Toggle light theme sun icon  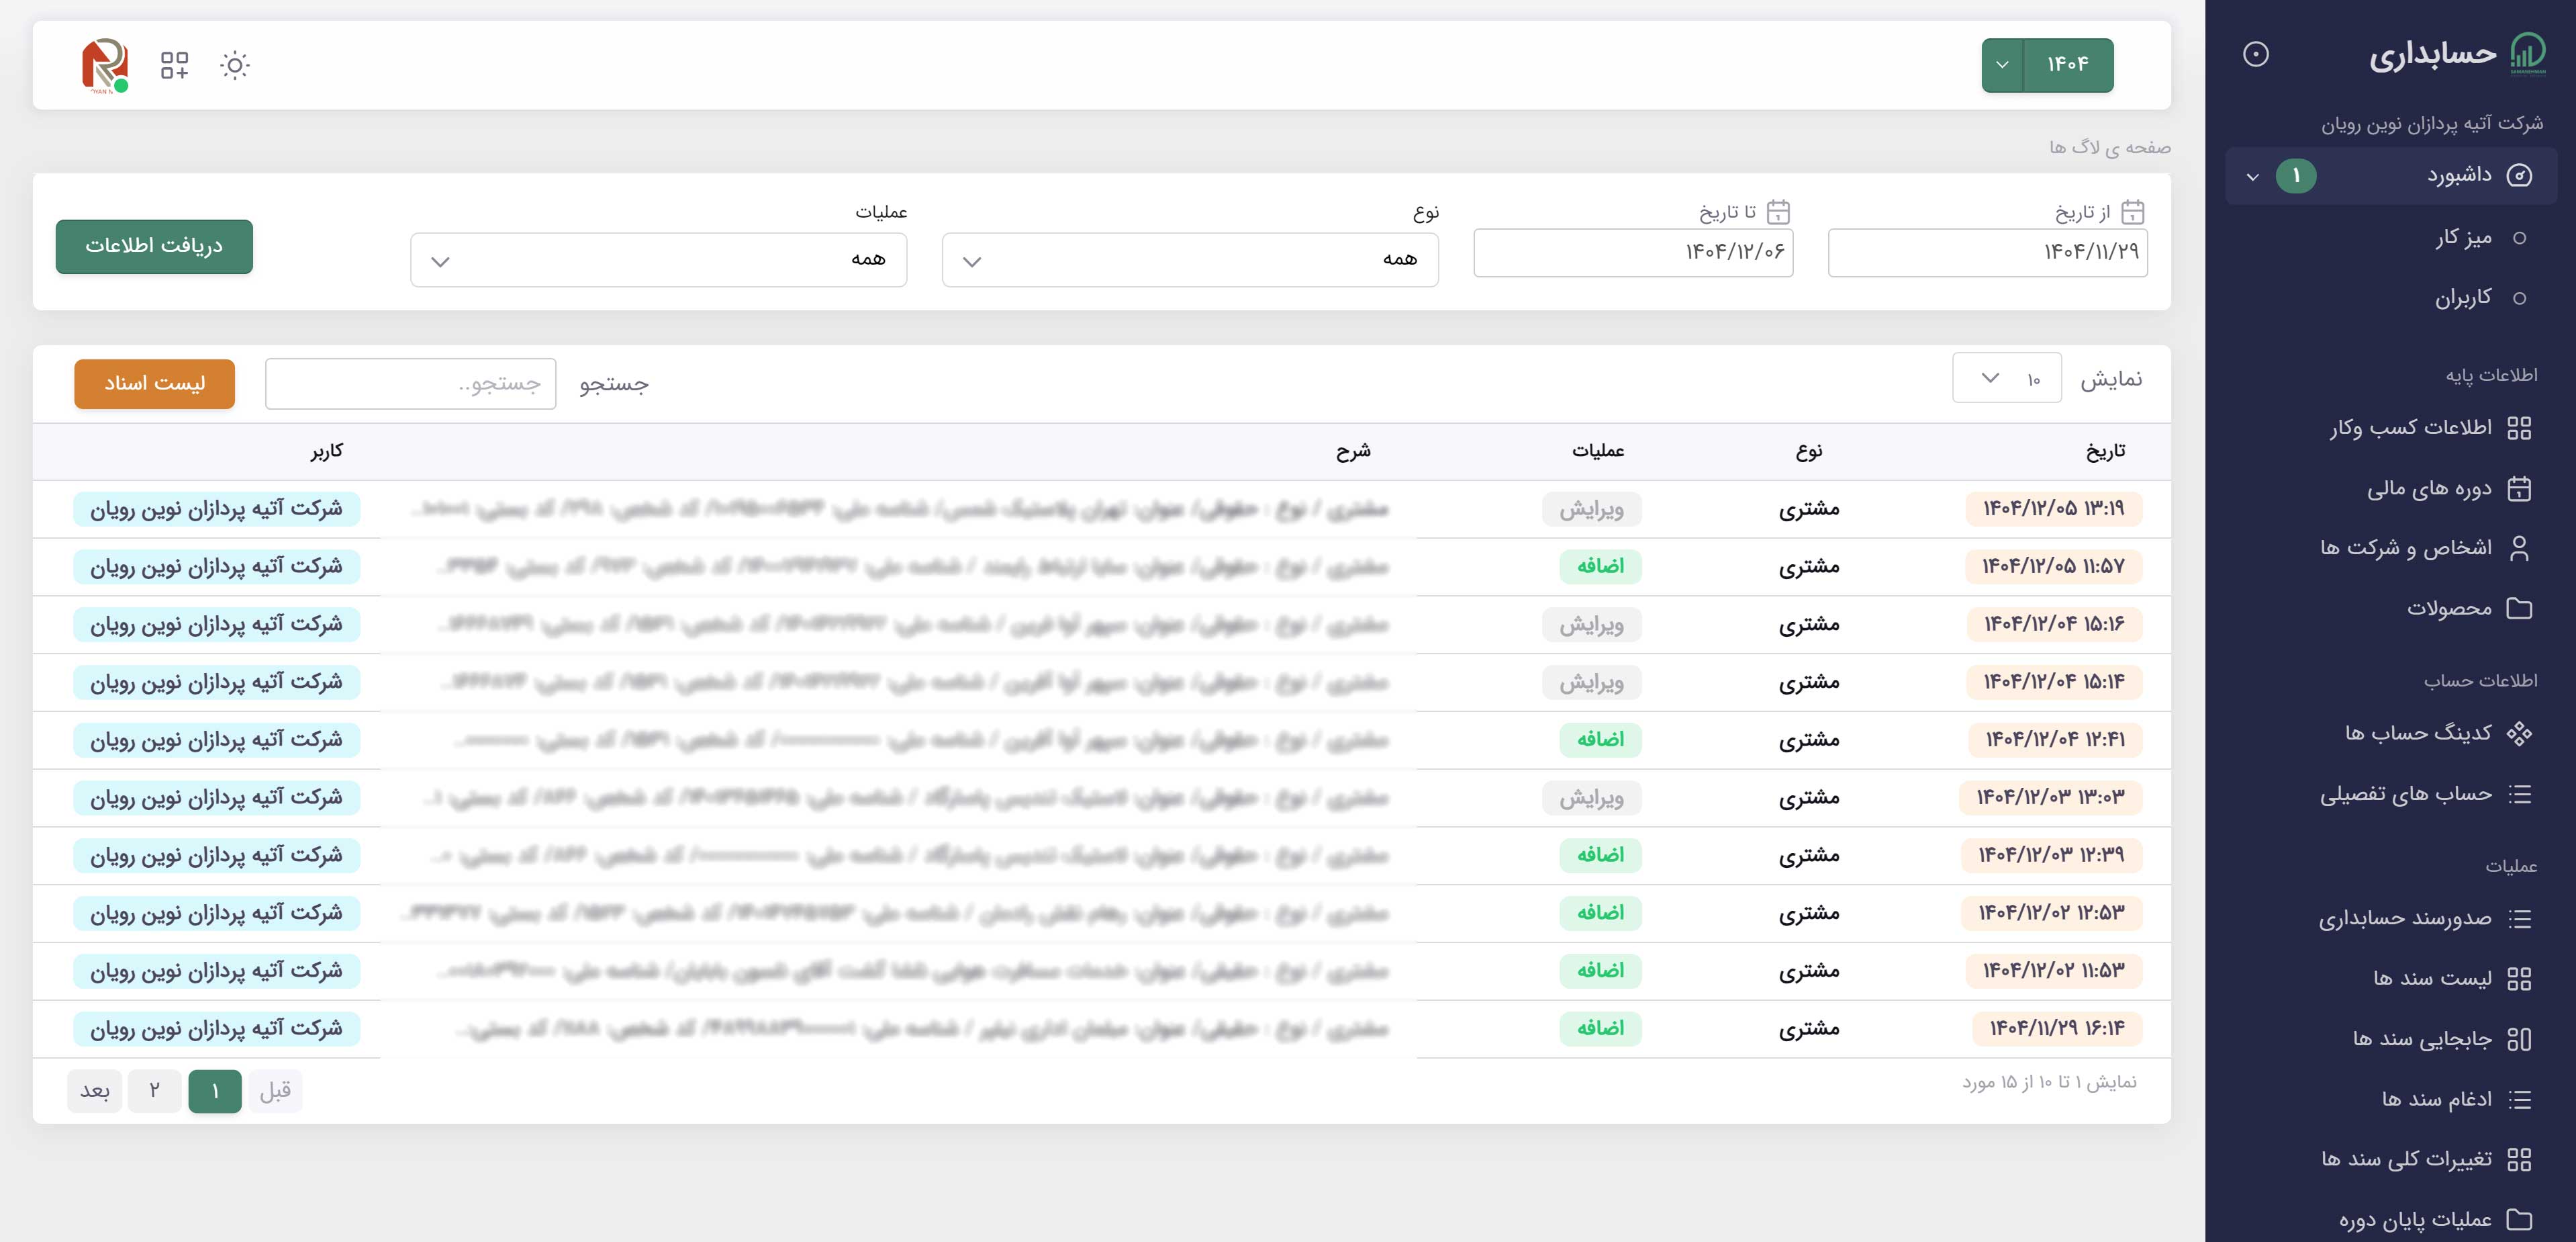tap(235, 65)
